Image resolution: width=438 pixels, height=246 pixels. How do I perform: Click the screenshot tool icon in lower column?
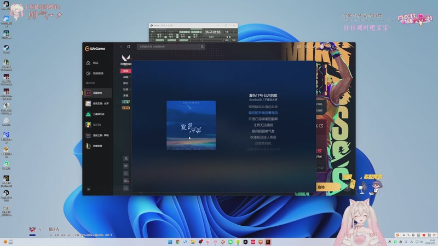coord(126,173)
